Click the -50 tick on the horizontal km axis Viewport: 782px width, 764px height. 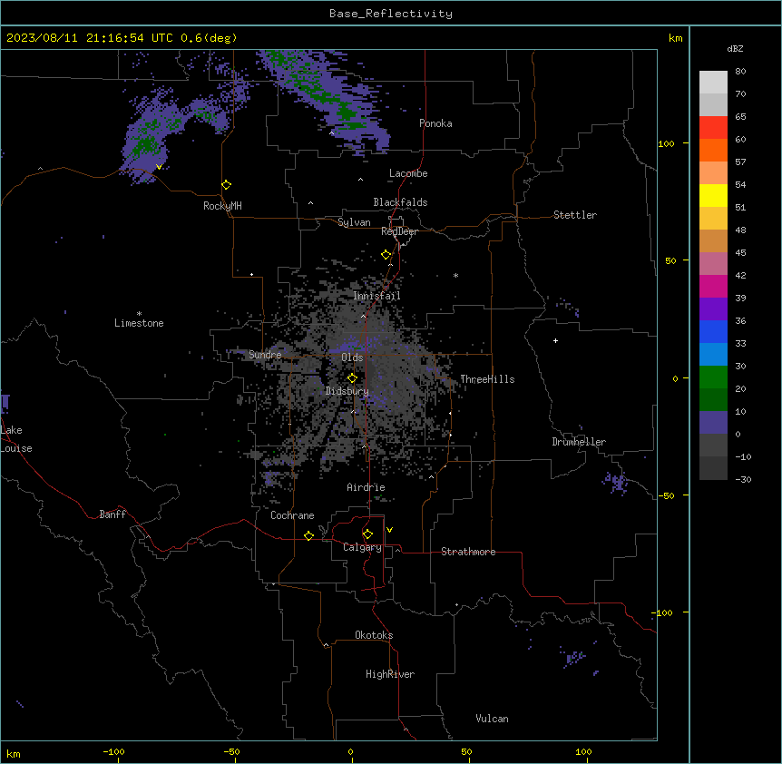pyautogui.click(x=231, y=751)
